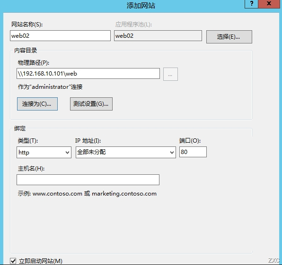
Task: Click the 物理路径(P) label
Action: pos(34,63)
